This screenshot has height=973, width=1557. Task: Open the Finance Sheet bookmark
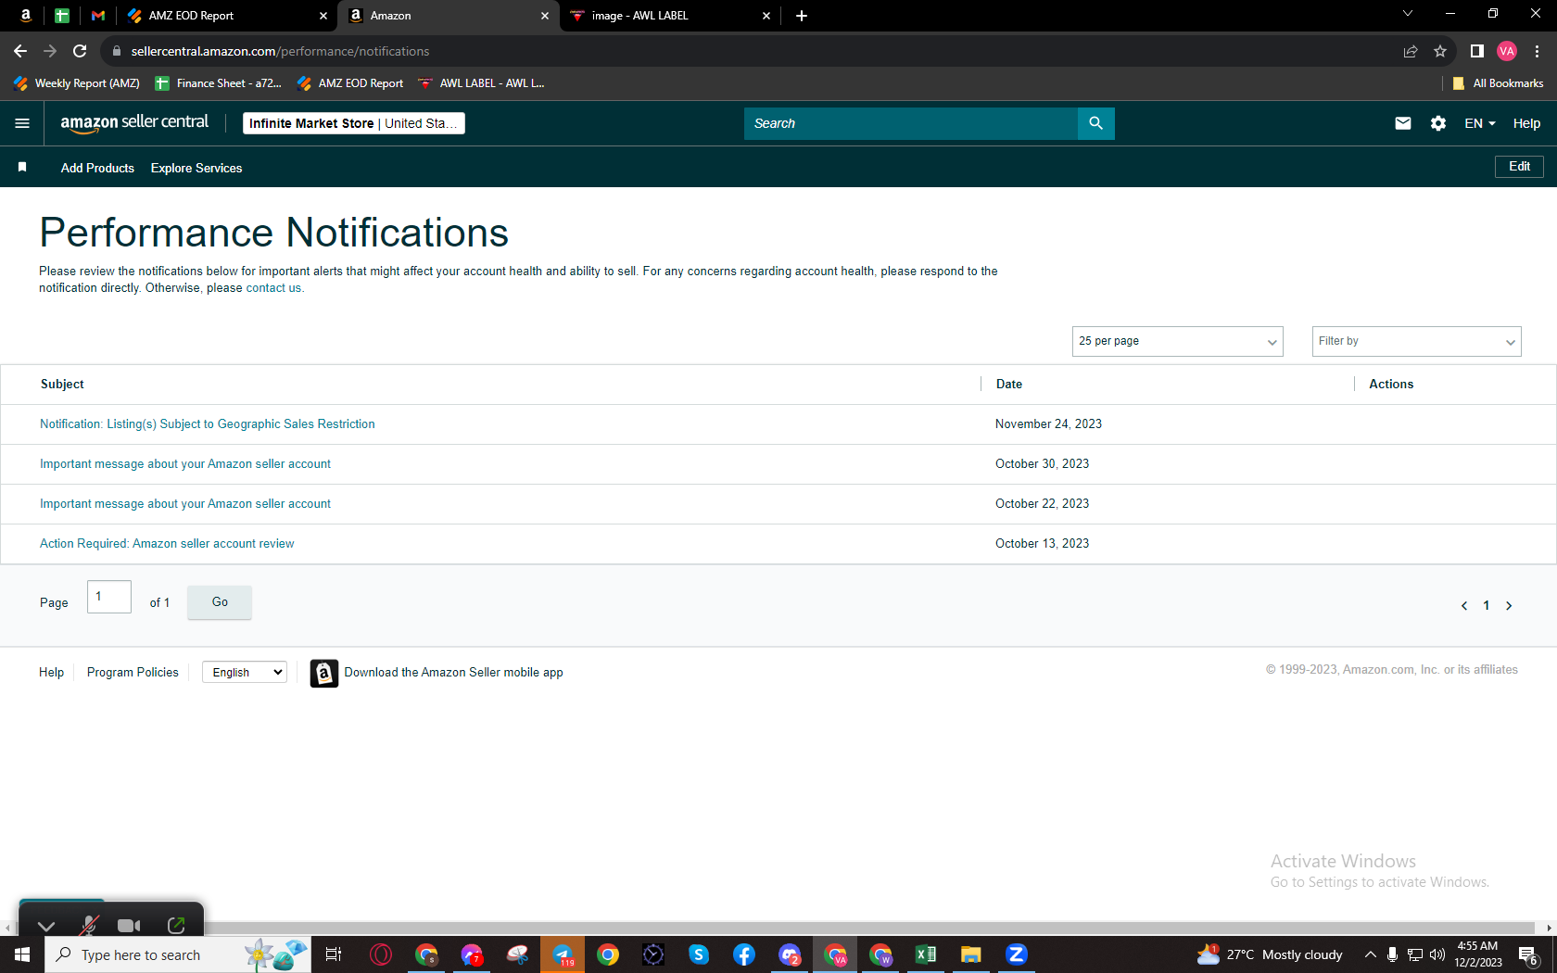[219, 83]
